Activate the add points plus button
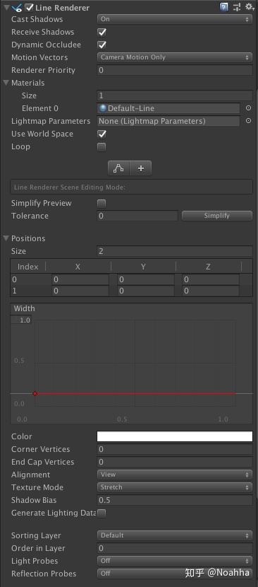The image size is (258, 587). tap(141, 168)
